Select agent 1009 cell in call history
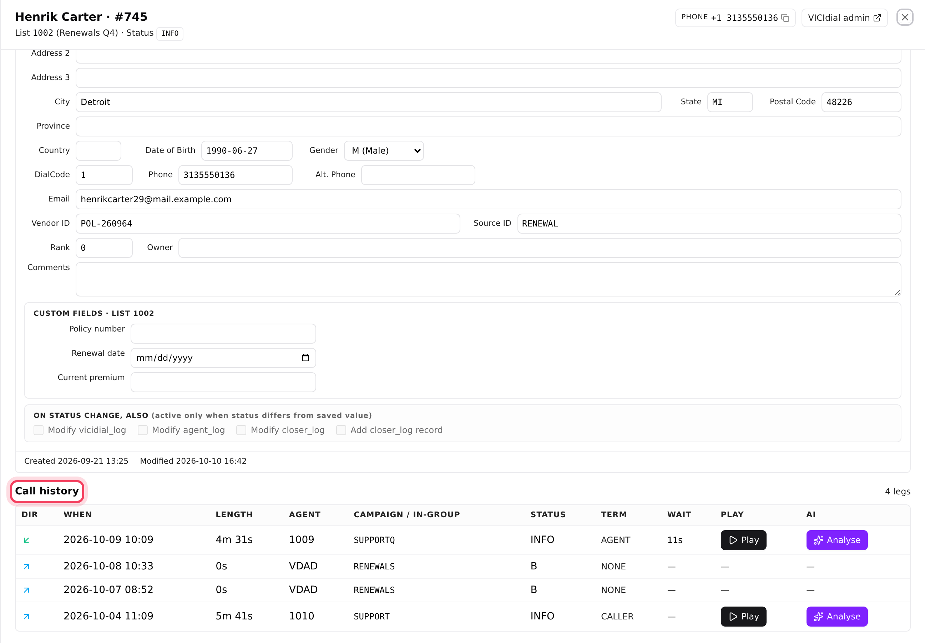Image resolution: width=925 pixels, height=643 pixels. click(x=301, y=540)
